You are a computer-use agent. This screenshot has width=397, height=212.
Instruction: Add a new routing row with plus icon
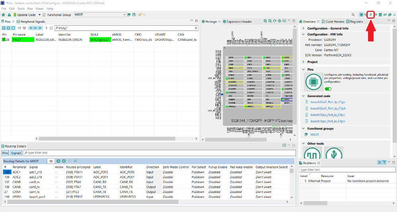coord(58,161)
